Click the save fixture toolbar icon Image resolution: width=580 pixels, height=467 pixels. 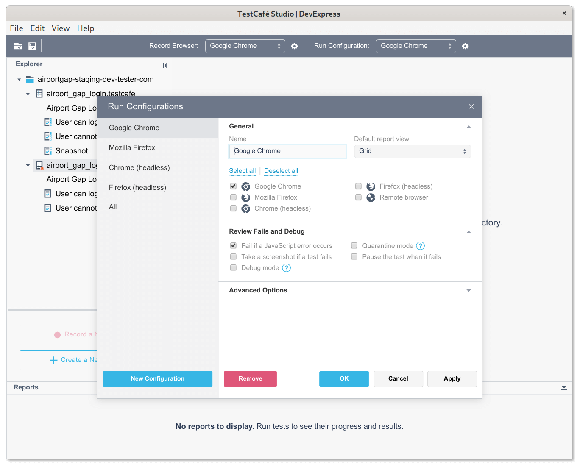[x=32, y=46]
